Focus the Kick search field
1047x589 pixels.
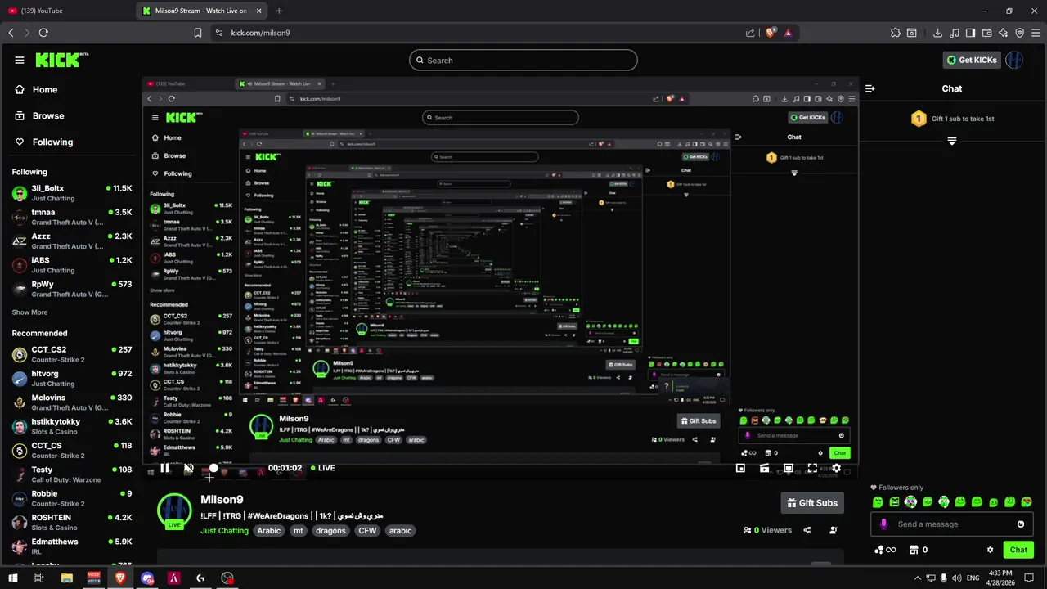point(523,61)
